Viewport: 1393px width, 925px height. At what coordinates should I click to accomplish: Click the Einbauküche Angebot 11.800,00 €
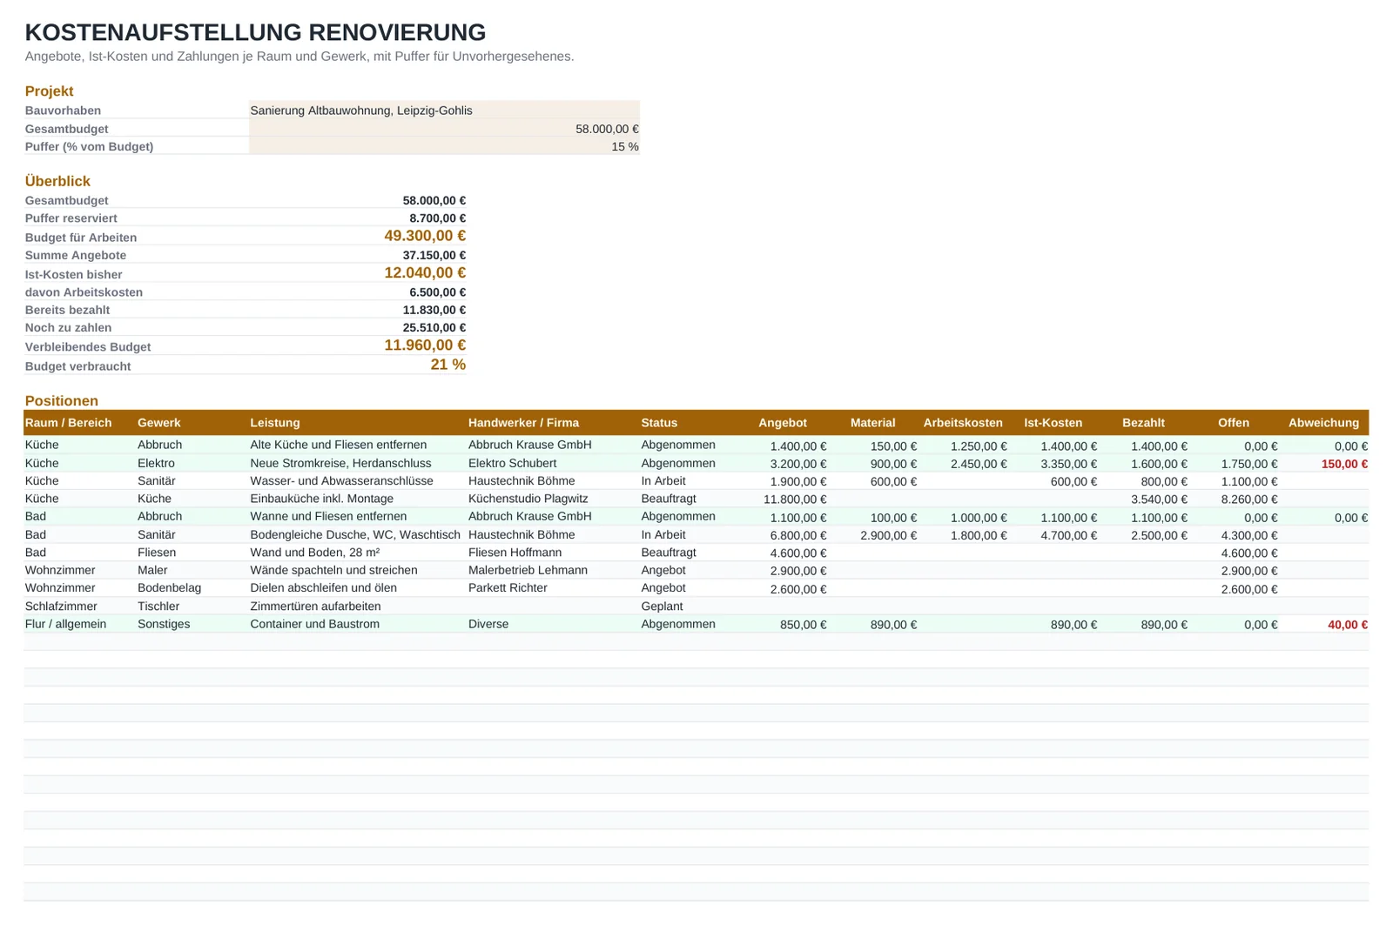click(795, 499)
